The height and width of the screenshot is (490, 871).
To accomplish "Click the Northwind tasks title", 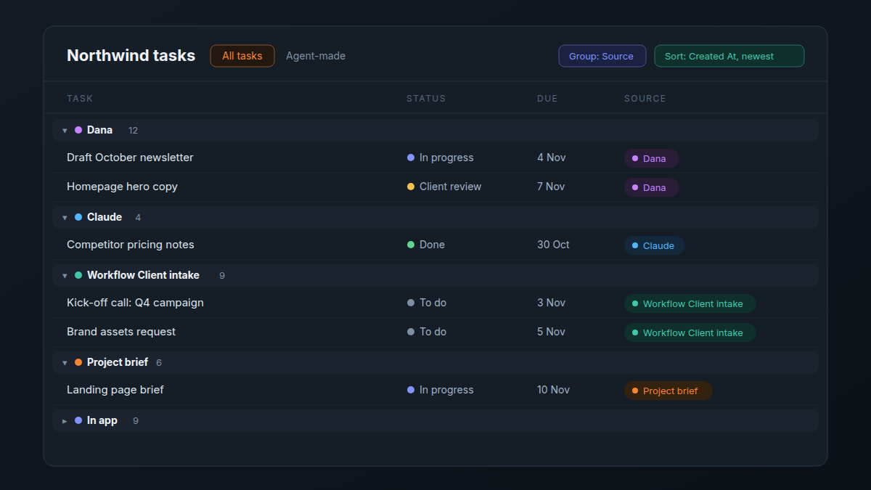I will pyautogui.click(x=131, y=55).
